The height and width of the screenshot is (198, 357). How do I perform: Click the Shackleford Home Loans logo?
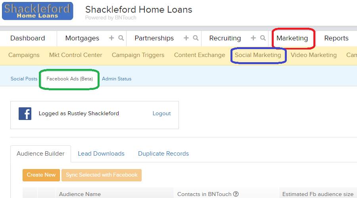pos(38,11)
